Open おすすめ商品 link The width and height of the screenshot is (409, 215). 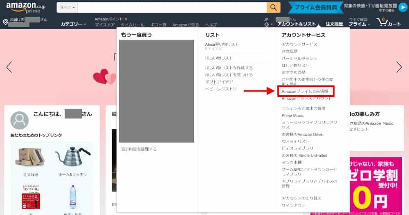click(293, 72)
